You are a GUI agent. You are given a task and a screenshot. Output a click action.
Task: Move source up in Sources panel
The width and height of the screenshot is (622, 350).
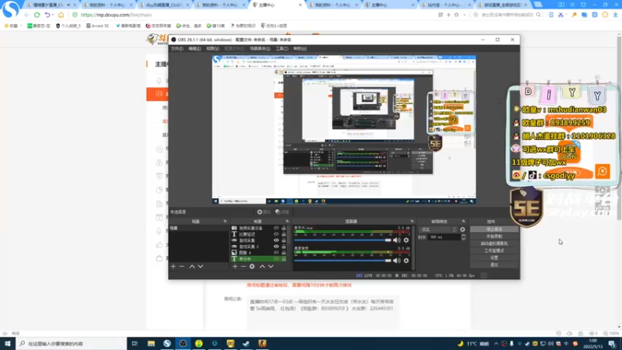(262, 266)
